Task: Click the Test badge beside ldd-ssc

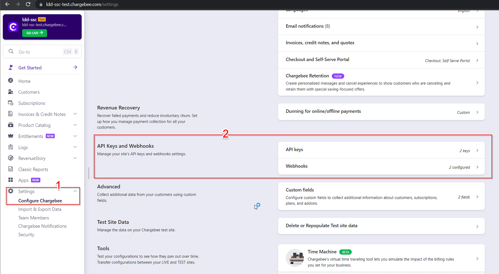Action: (42, 19)
